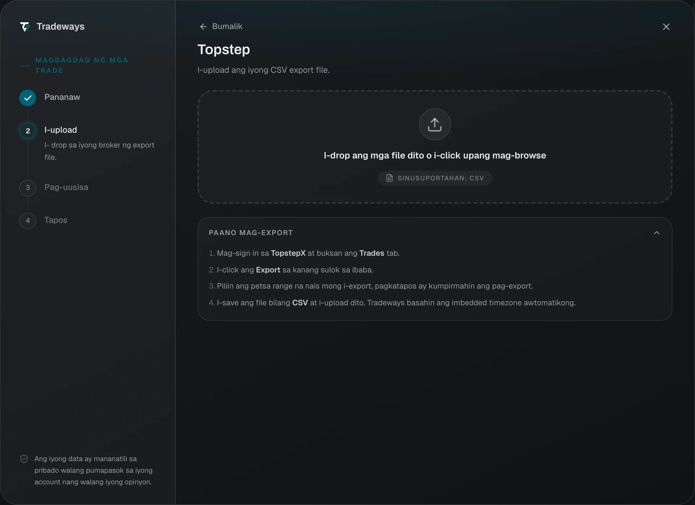Close the Topstep upload dialog
Image resolution: width=695 pixels, height=505 pixels.
[666, 27]
